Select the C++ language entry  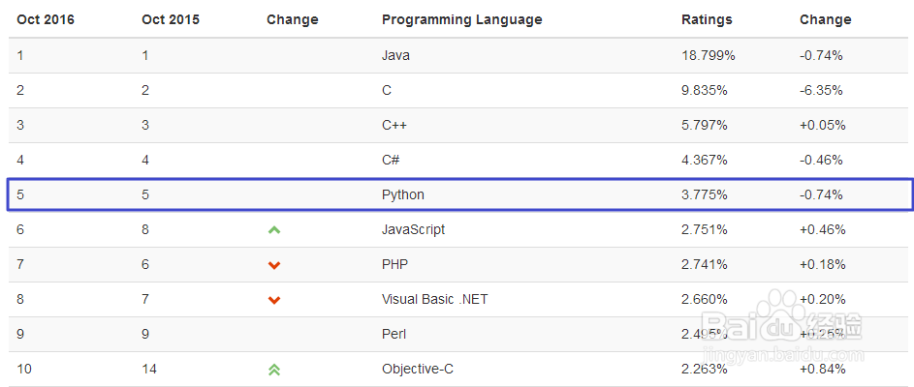click(x=395, y=125)
